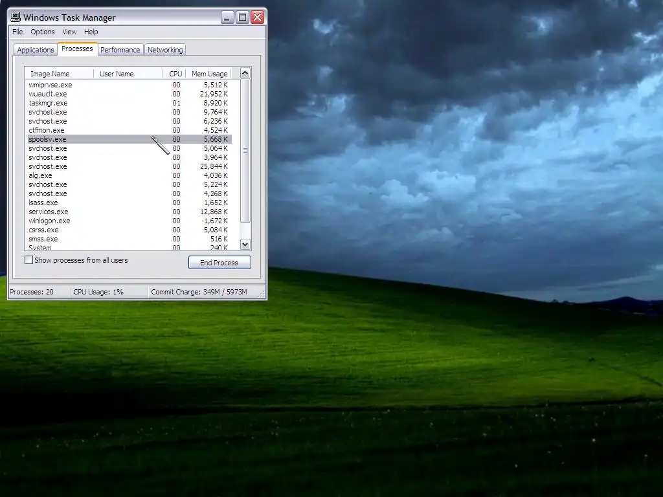Click the 12,868 K memory value
This screenshot has width=663, height=497.
[214, 212]
